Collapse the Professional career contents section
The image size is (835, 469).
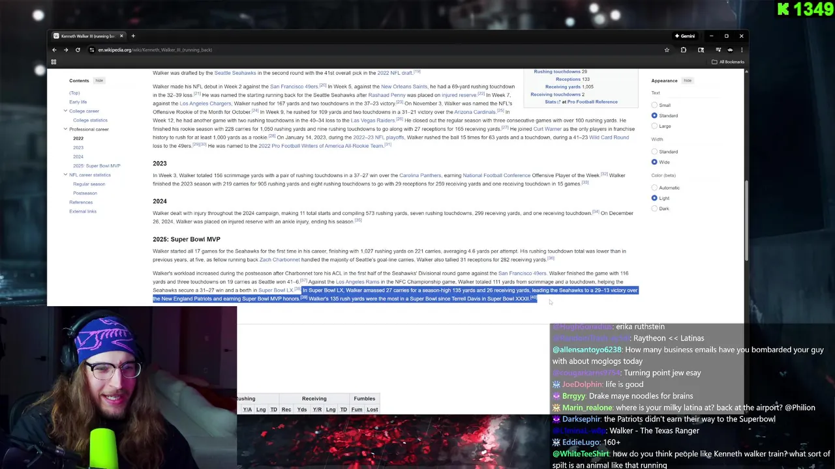[65, 129]
